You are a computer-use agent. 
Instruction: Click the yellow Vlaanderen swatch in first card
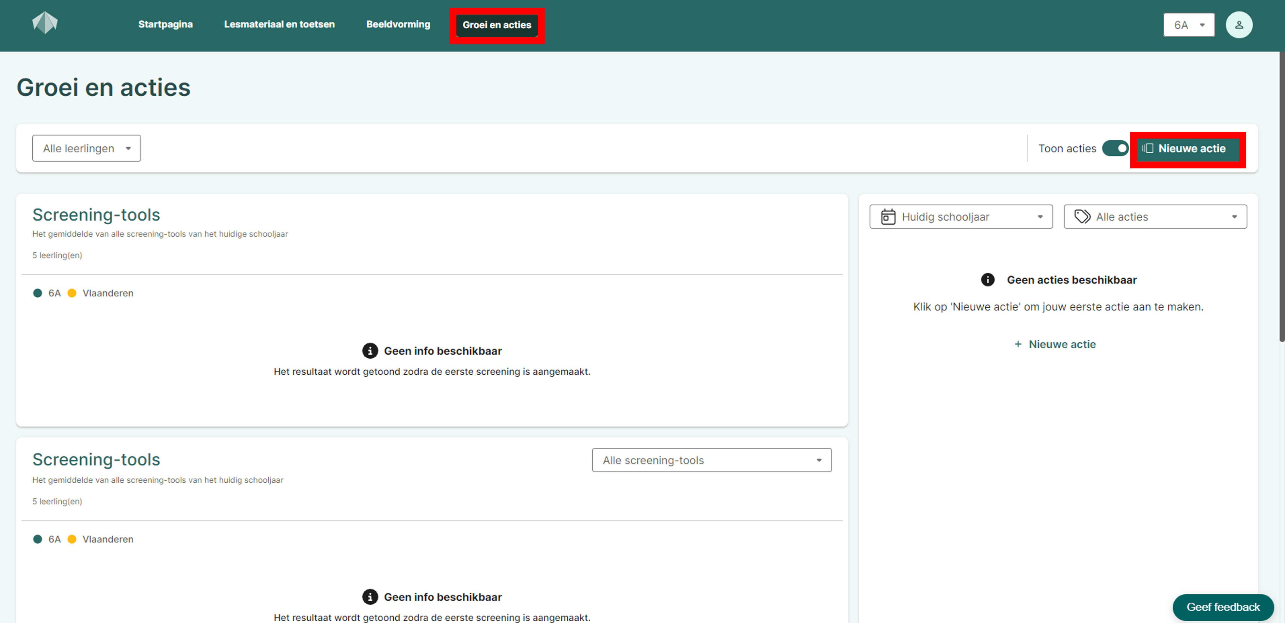click(x=72, y=293)
